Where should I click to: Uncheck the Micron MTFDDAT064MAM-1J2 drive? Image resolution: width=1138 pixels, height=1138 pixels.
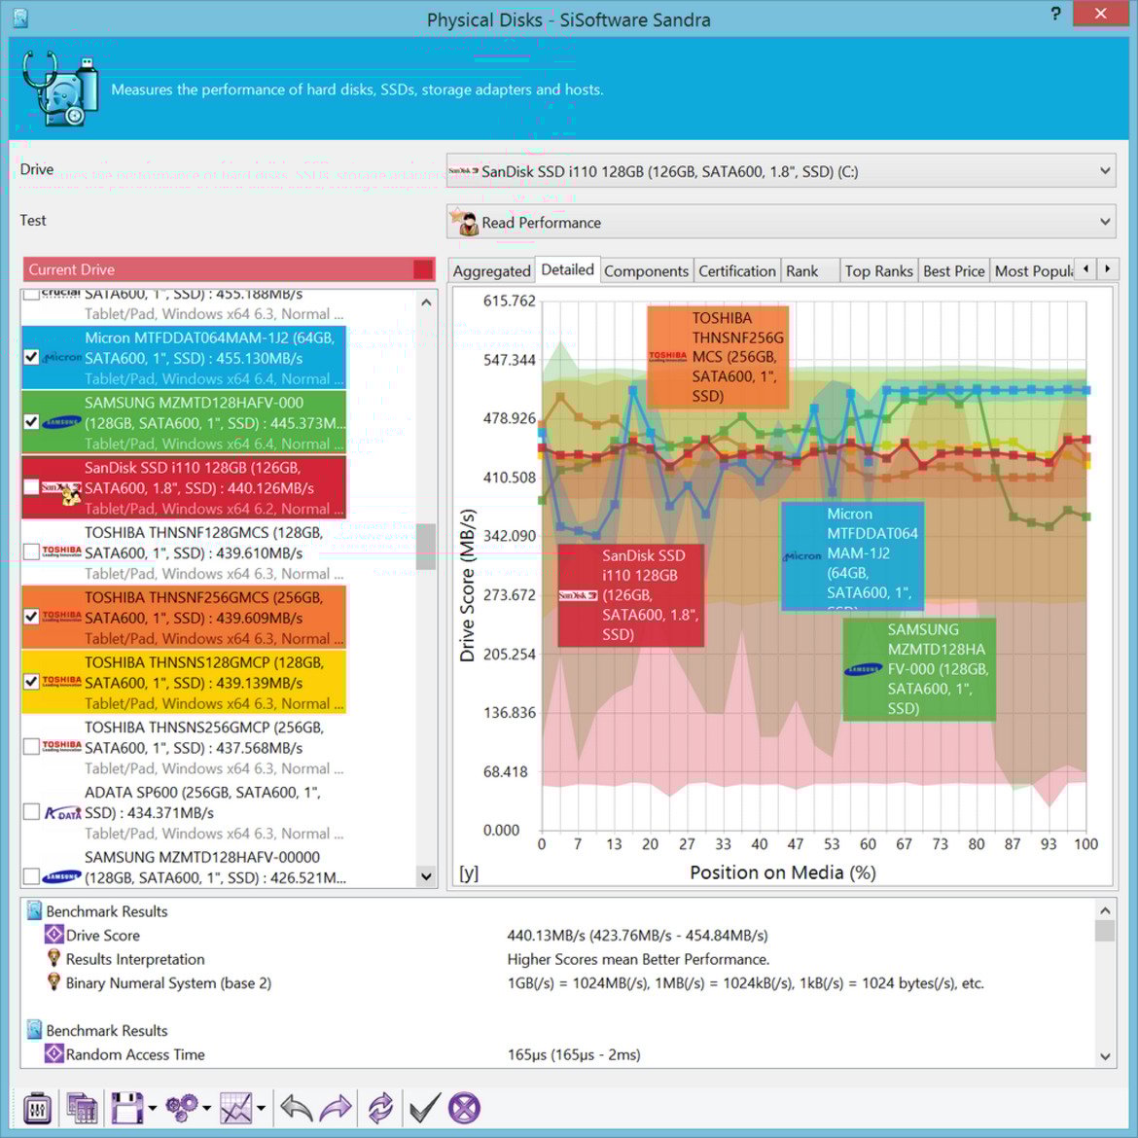point(31,357)
